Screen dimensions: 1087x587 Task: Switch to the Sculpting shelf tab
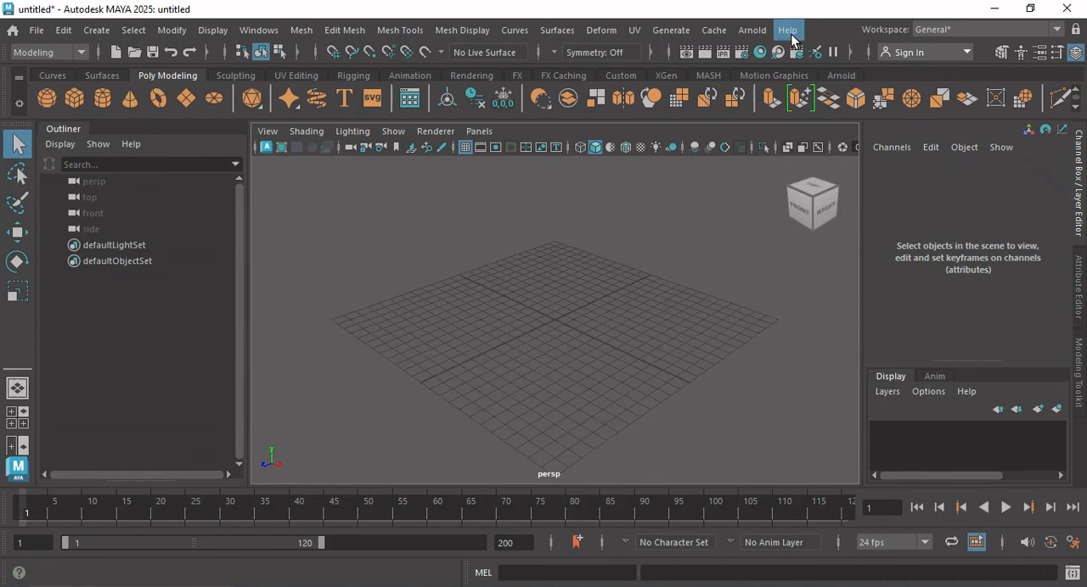[235, 75]
